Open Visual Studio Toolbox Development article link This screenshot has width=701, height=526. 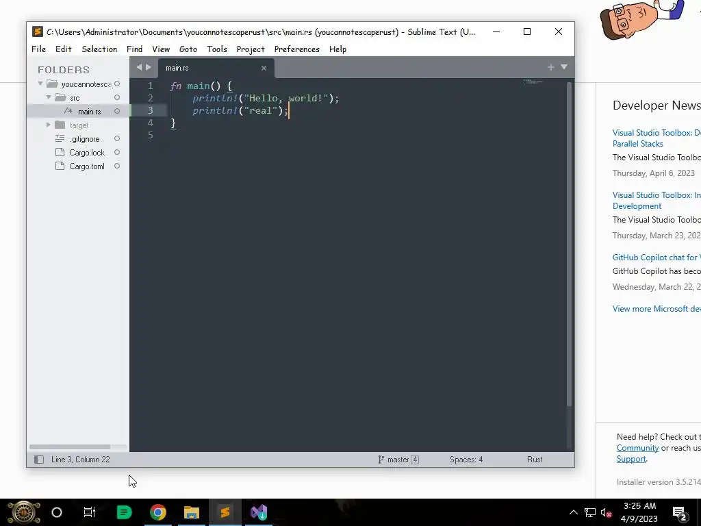coord(657,201)
